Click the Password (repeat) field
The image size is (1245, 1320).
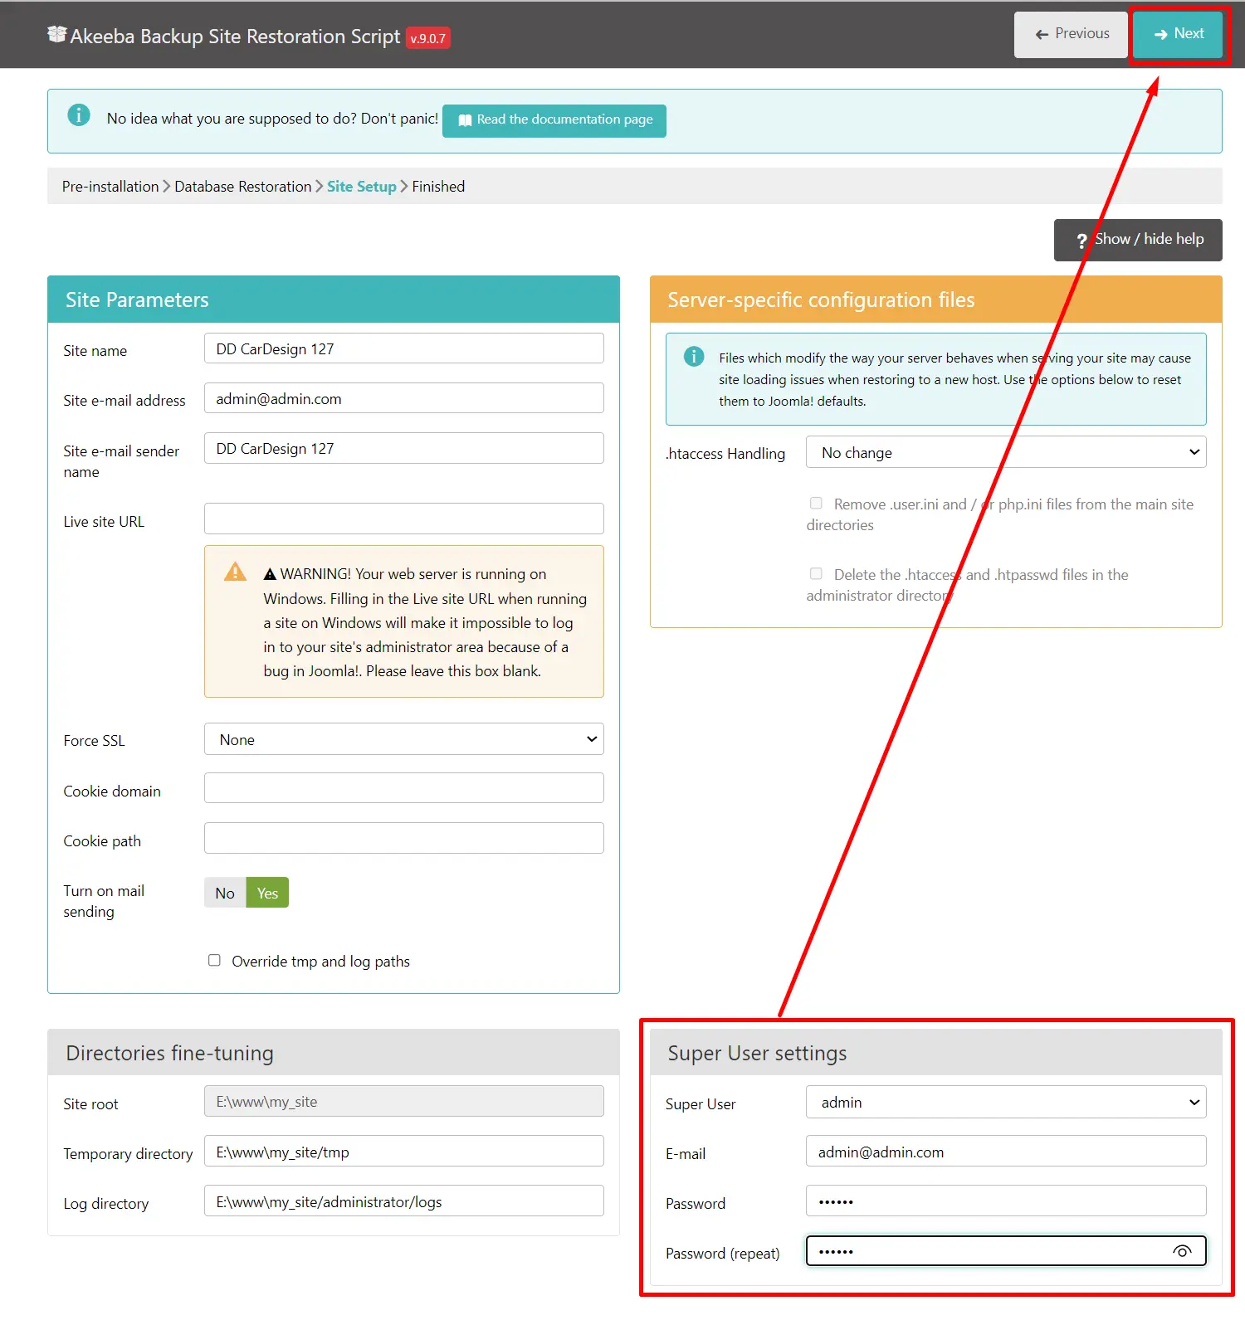pyautogui.click(x=1006, y=1250)
